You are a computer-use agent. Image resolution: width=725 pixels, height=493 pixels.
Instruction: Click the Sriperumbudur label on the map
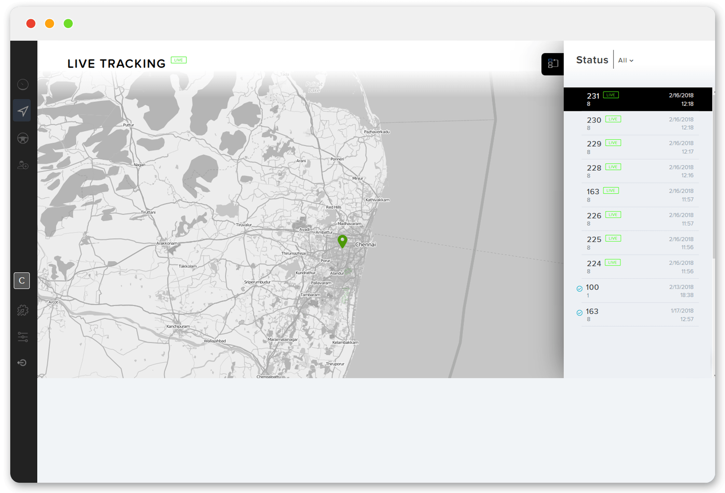coord(257,282)
